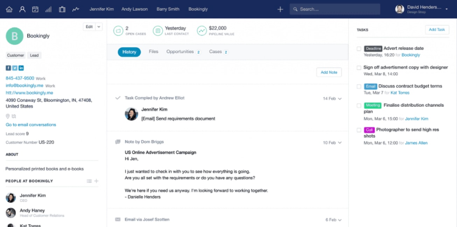Open the Home dashboard icon
Screen dimensions: 457x227
point(9,9)
